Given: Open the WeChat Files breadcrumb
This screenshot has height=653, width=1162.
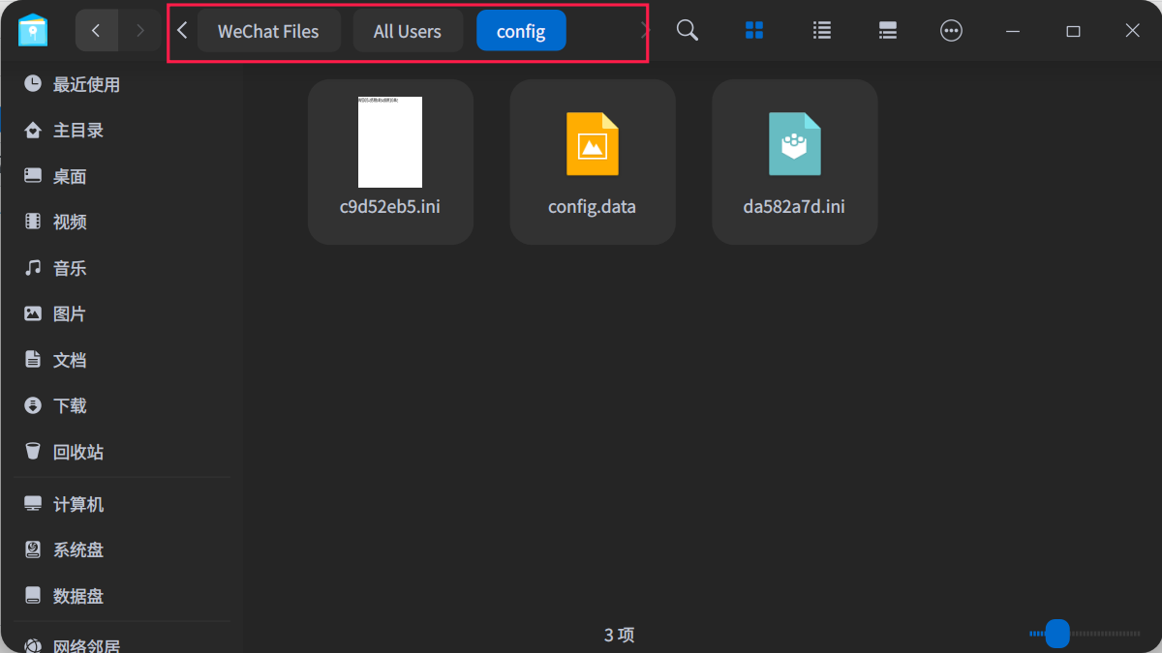Looking at the screenshot, I should coord(268,31).
